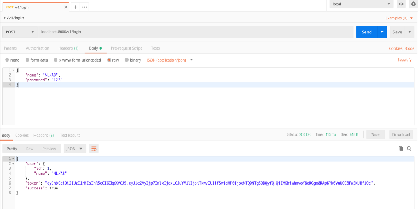Select the Preview response view
The width and height of the screenshot is (418, 209).
[x=49, y=149]
